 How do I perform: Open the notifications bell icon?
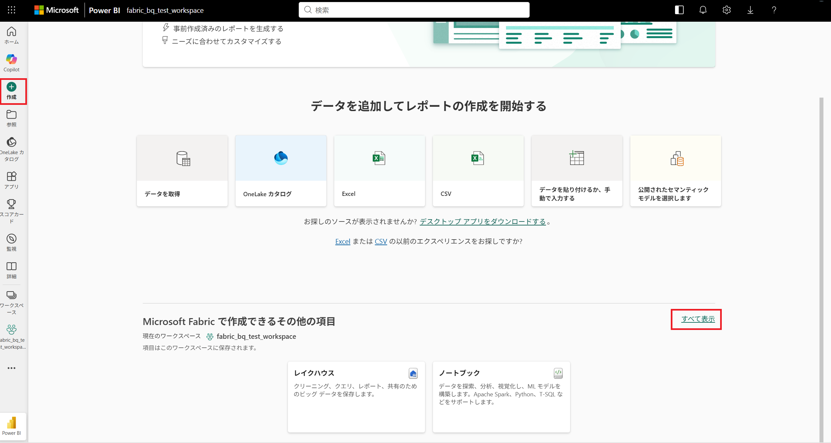click(x=703, y=10)
